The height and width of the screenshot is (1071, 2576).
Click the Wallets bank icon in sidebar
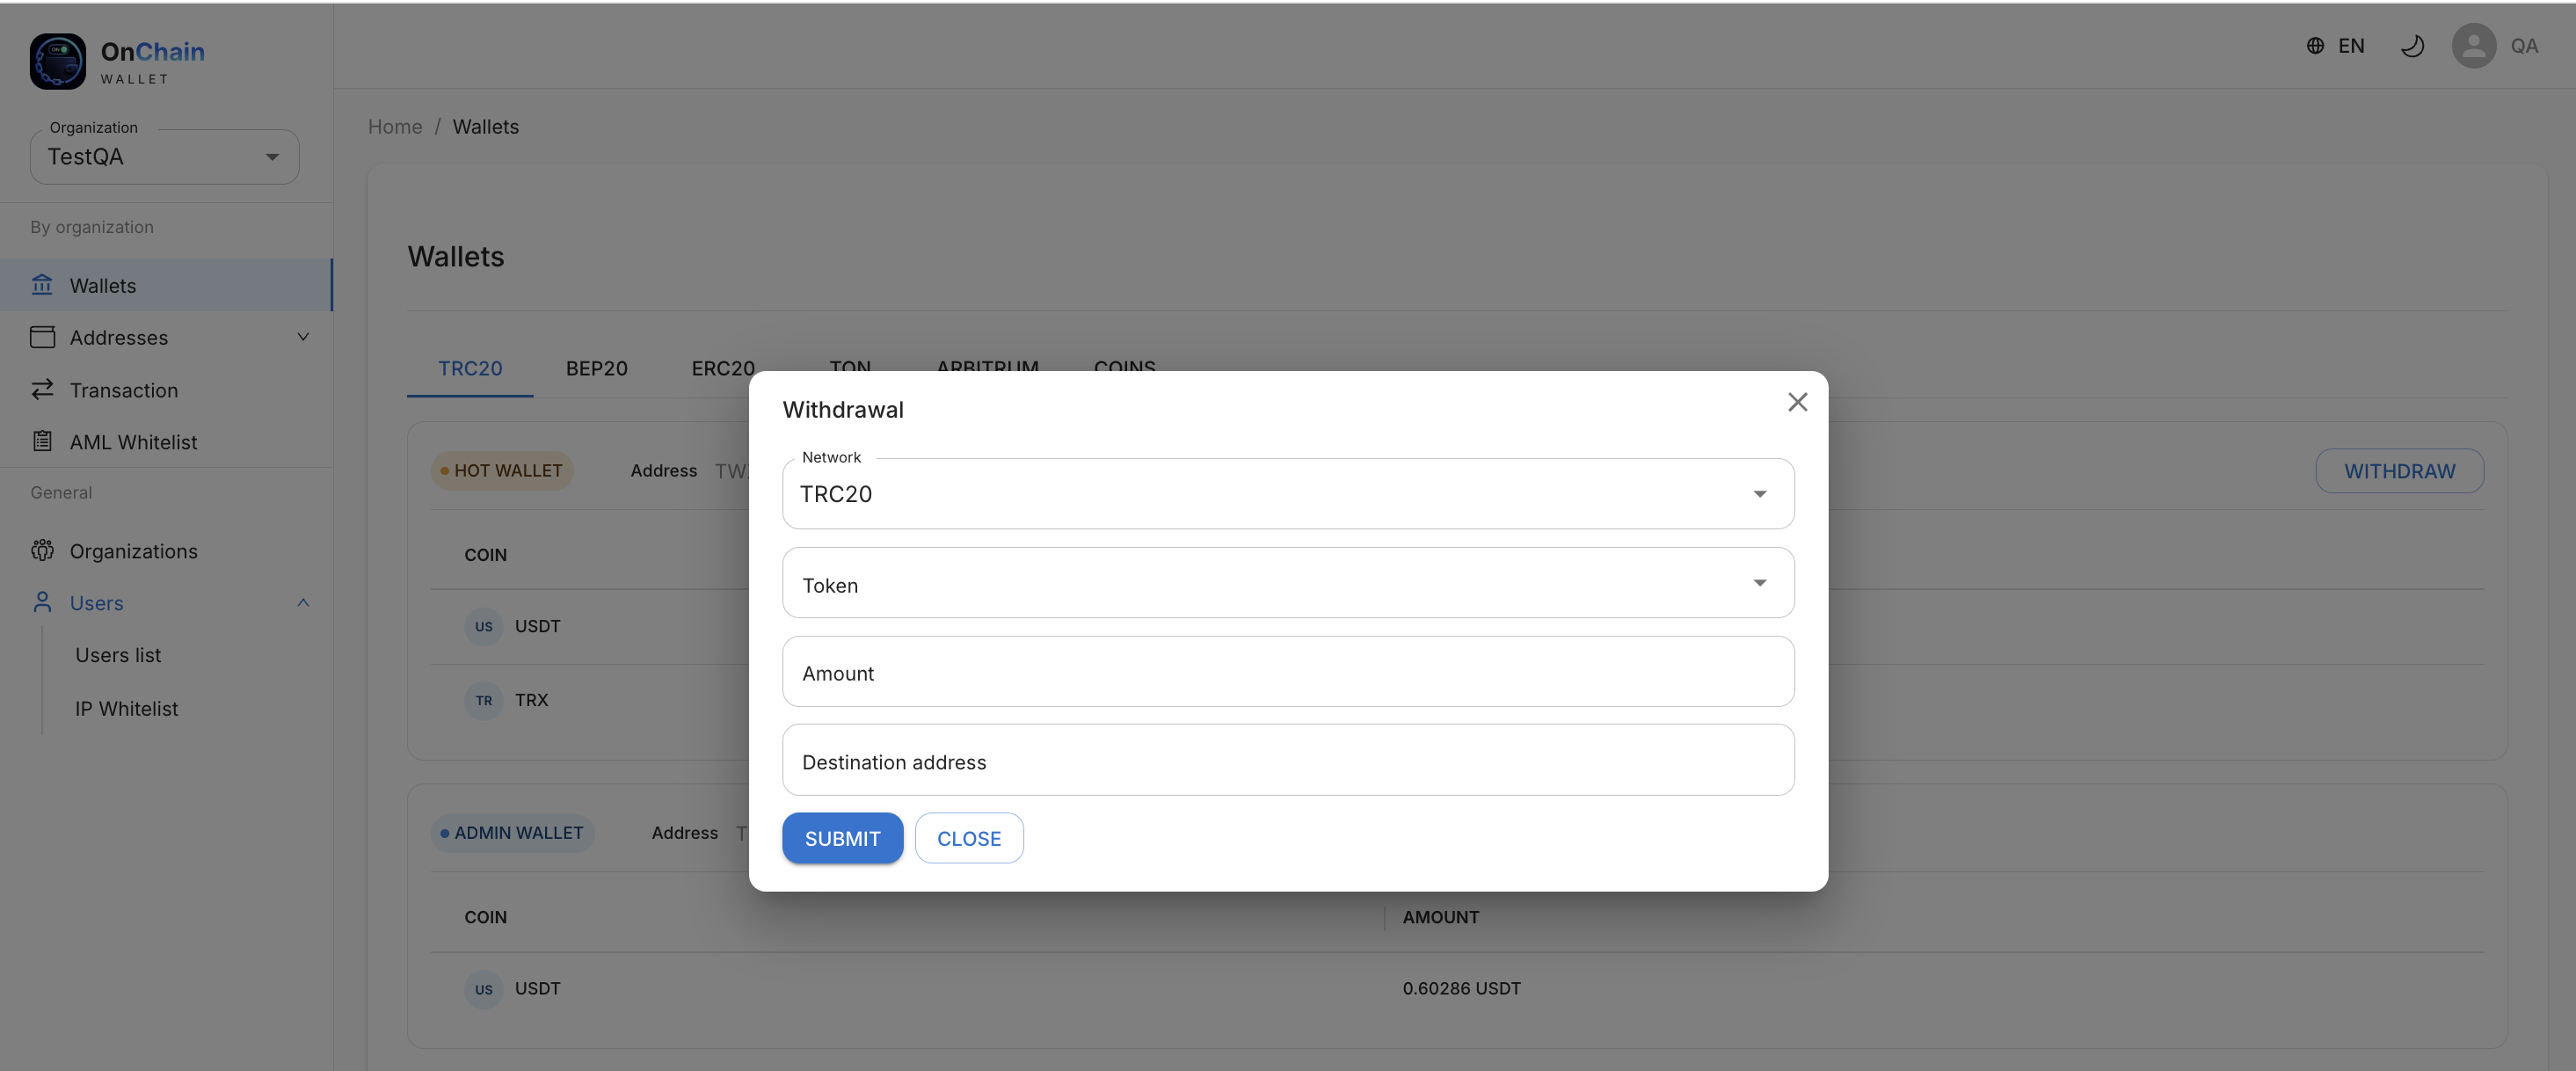(42, 285)
